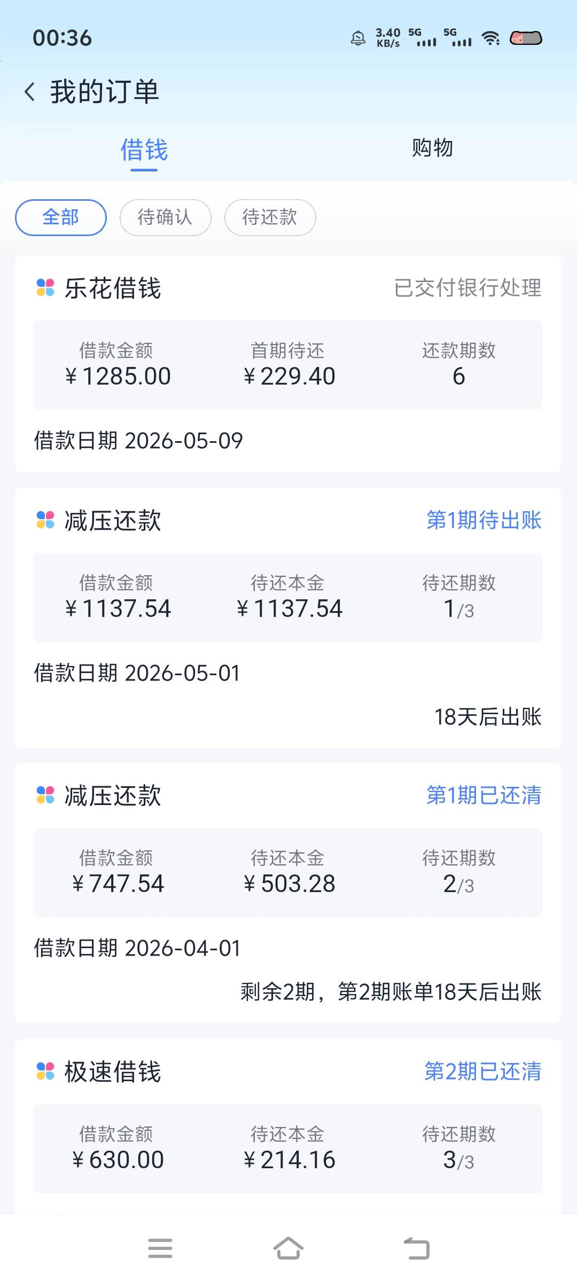Tap the 乐花借钱 colorful logo icon
This screenshot has height=1282, width=577.
[45, 288]
